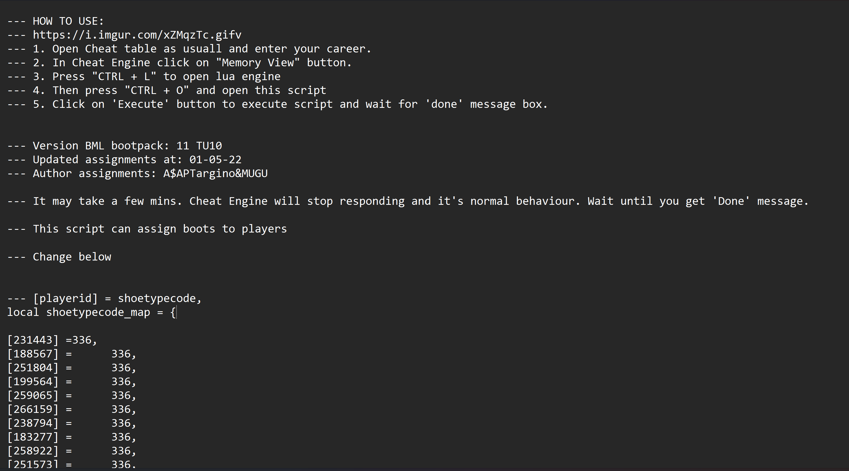The height and width of the screenshot is (471, 849).
Task: Place cursor after 'shoetypecode_map = {'
Action: pos(177,312)
